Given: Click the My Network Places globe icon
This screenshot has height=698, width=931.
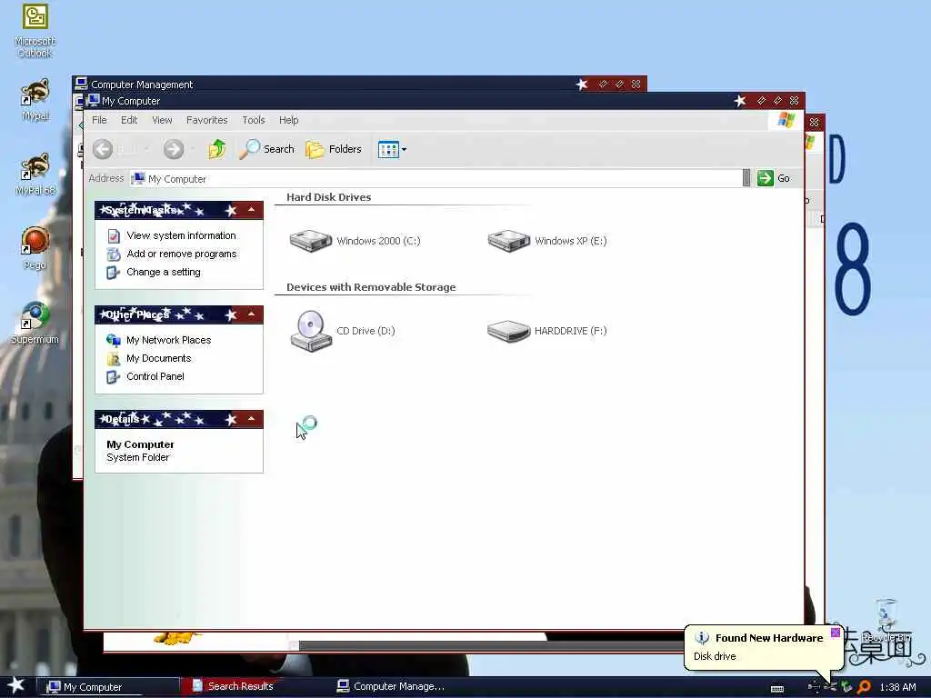Looking at the screenshot, I should (114, 340).
